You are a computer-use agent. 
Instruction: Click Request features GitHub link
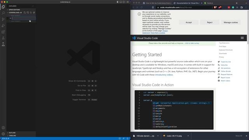coord(226,74)
